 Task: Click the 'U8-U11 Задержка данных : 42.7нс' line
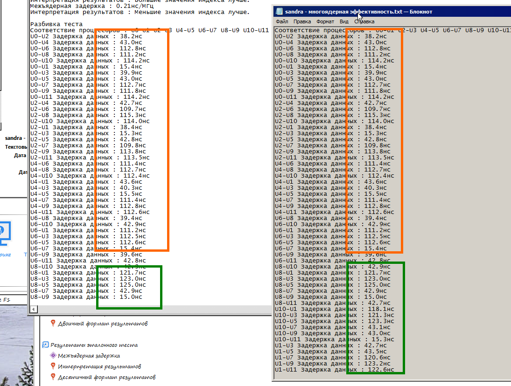[x=332, y=303]
